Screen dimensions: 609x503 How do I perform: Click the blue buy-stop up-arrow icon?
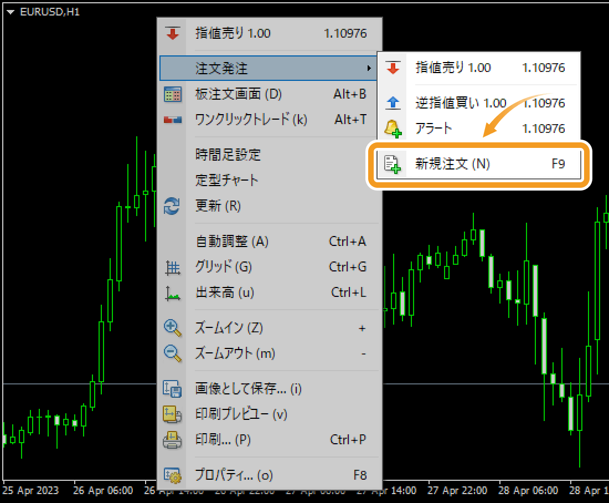click(393, 103)
